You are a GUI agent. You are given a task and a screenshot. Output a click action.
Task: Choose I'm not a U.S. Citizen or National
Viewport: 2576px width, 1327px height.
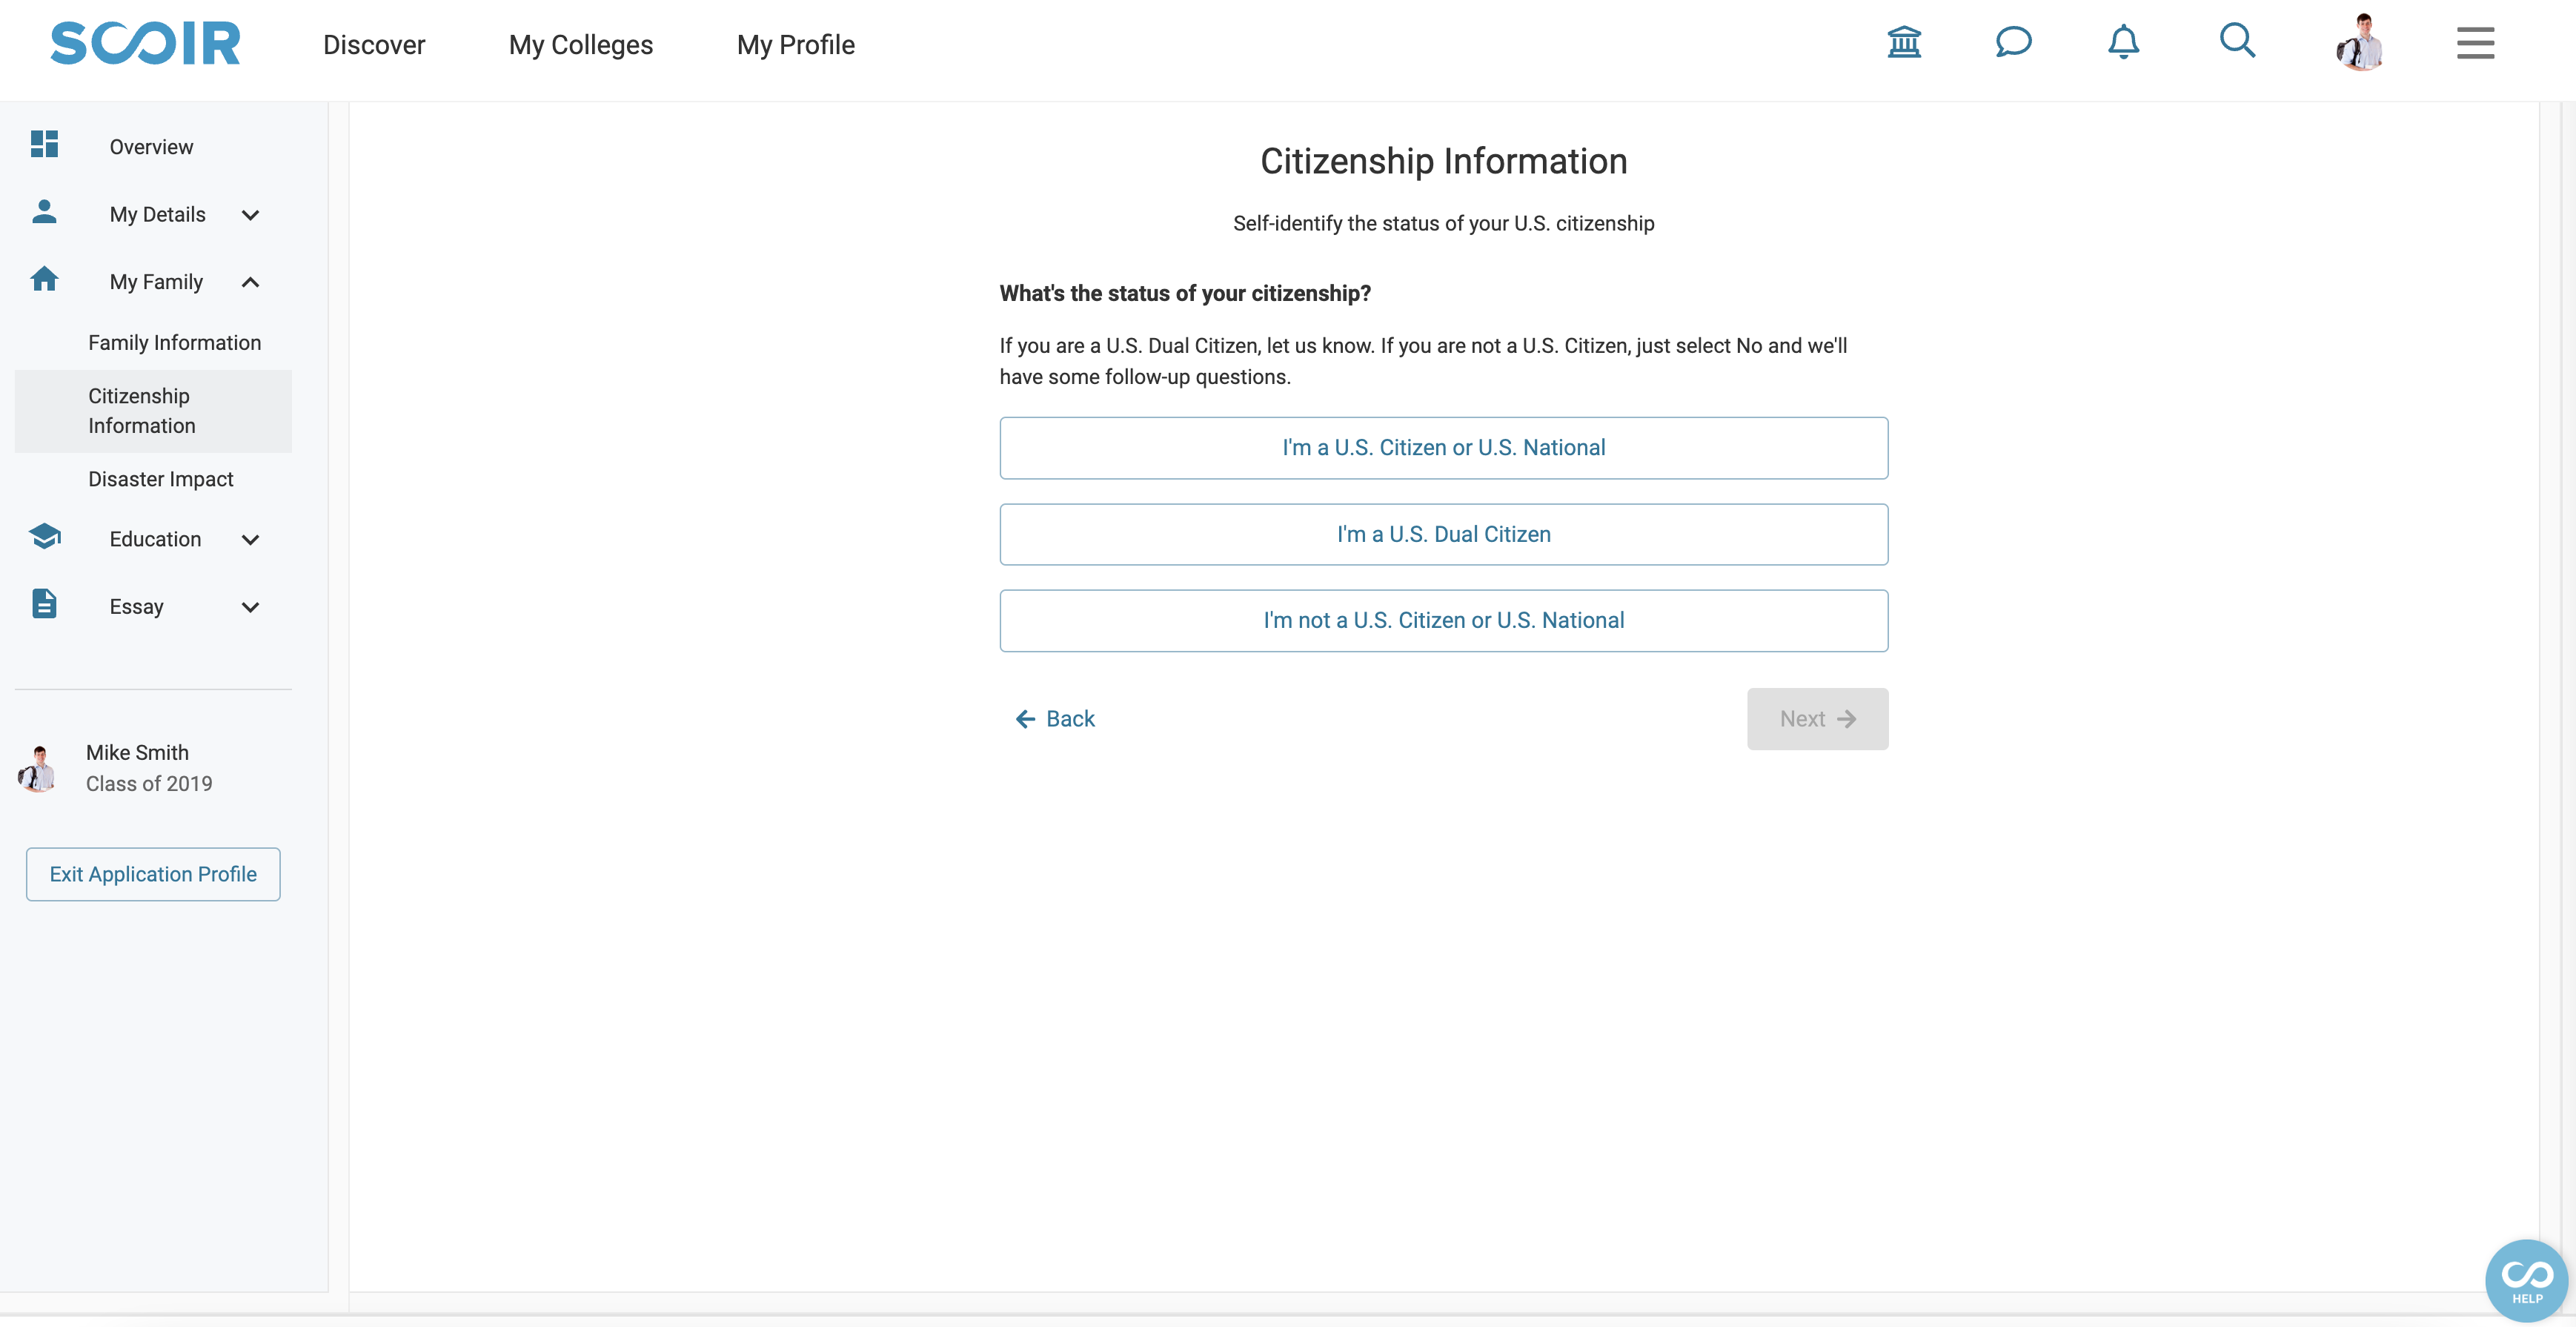[1443, 621]
